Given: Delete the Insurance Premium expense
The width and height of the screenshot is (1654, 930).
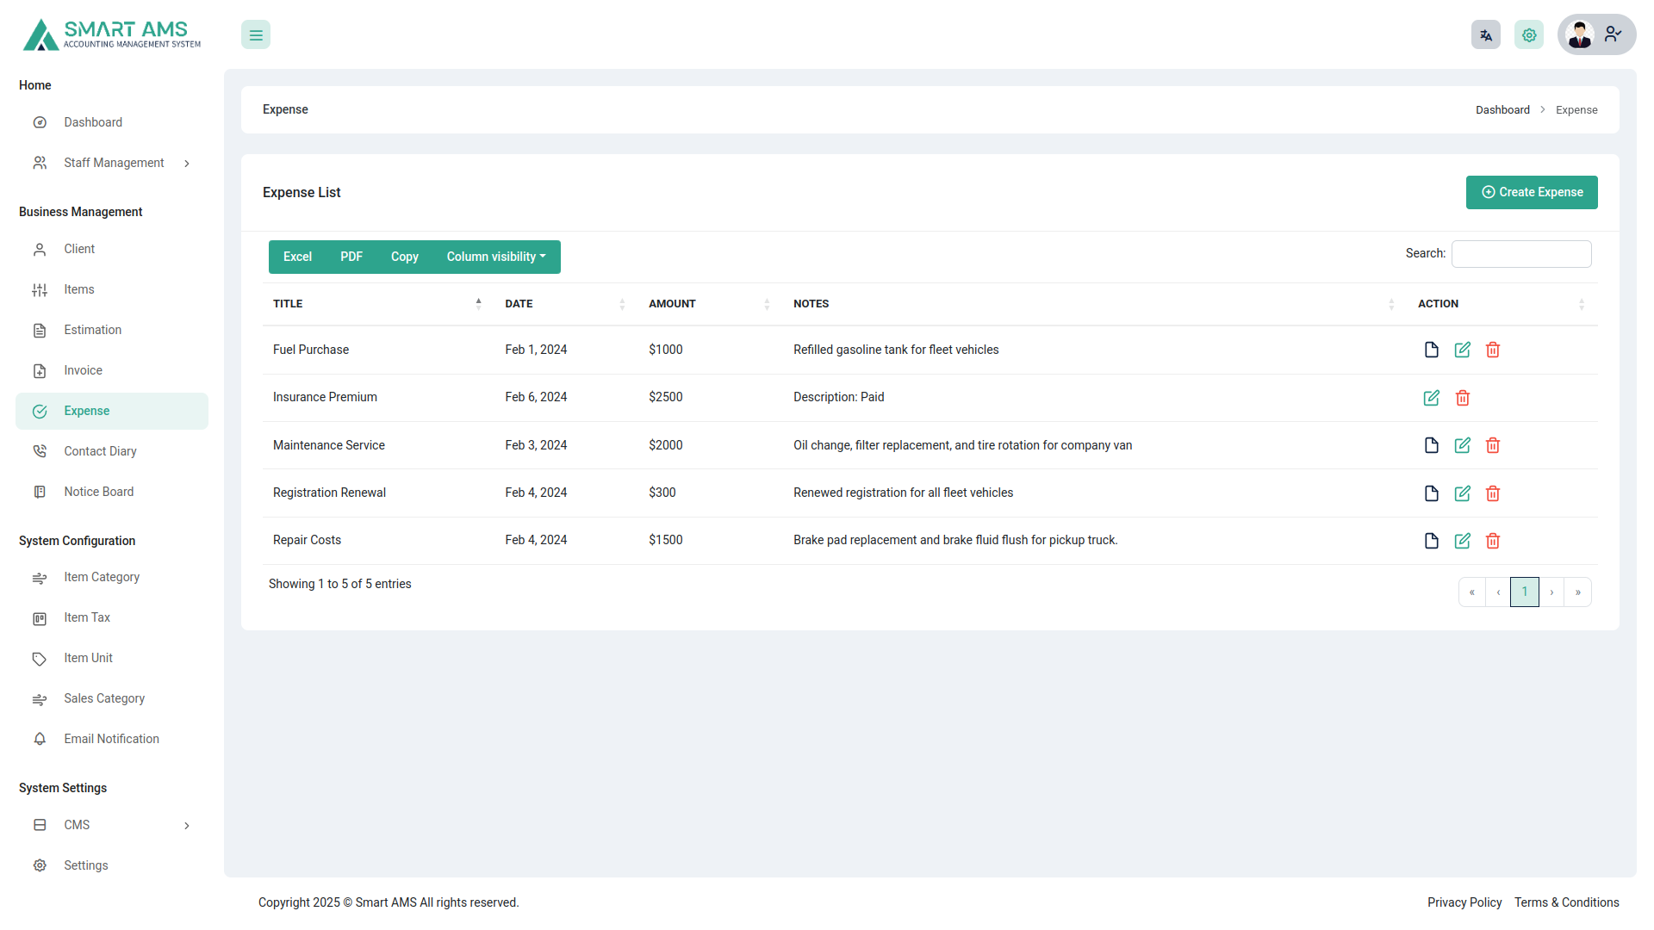Looking at the screenshot, I should pos(1462,398).
